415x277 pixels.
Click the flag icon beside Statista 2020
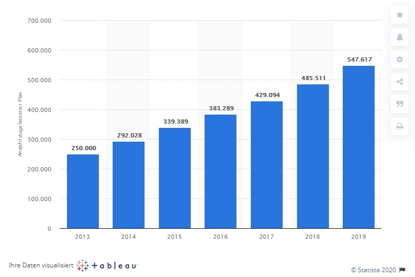(402, 270)
